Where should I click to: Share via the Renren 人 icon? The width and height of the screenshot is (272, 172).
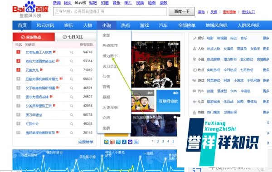(x=124, y=142)
